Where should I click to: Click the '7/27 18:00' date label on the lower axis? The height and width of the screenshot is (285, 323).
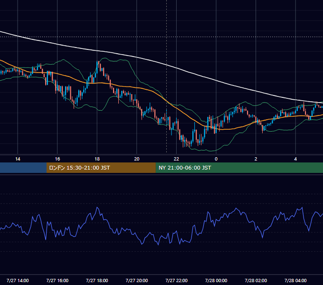(x=97, y=280)
